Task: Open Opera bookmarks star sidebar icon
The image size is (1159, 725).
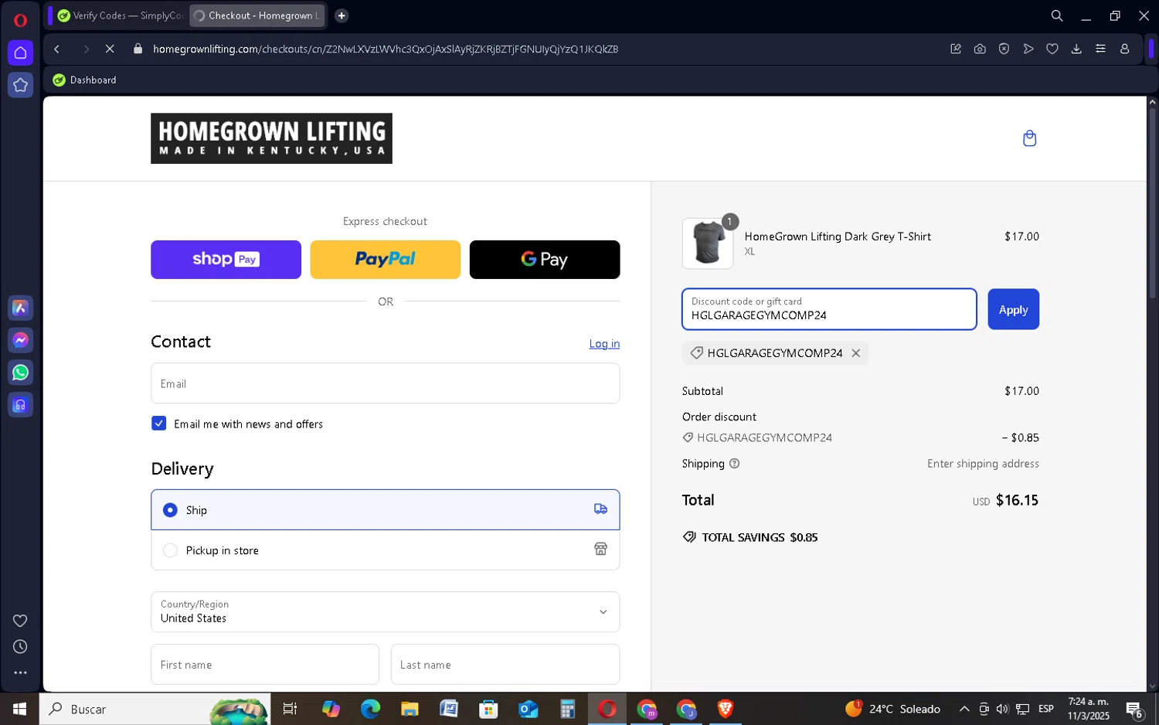Action: 20,85
